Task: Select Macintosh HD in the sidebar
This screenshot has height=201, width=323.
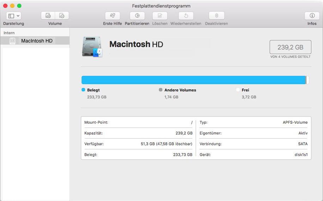Action: click(37, 41)
